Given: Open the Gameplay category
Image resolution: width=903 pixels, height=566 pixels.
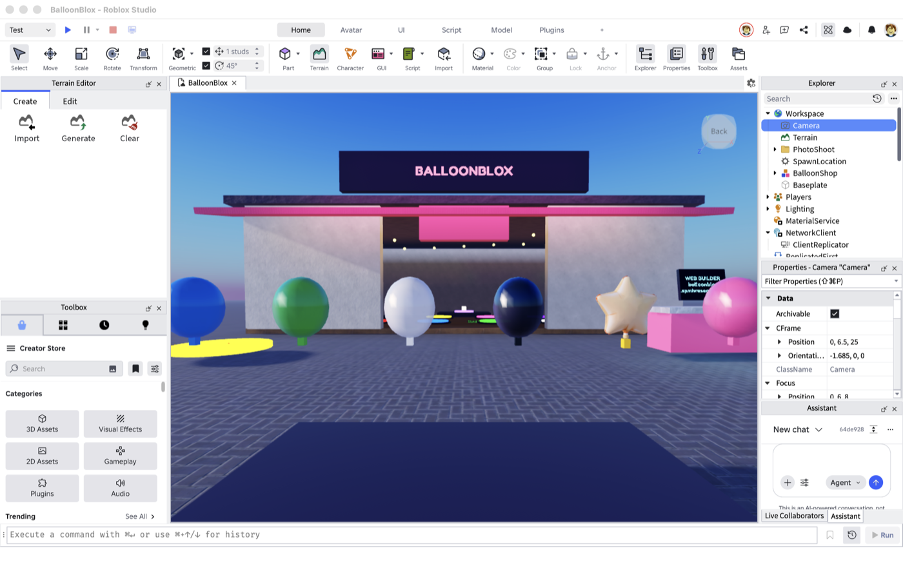Looking at the screenshot, I should (x=120, y=456).
